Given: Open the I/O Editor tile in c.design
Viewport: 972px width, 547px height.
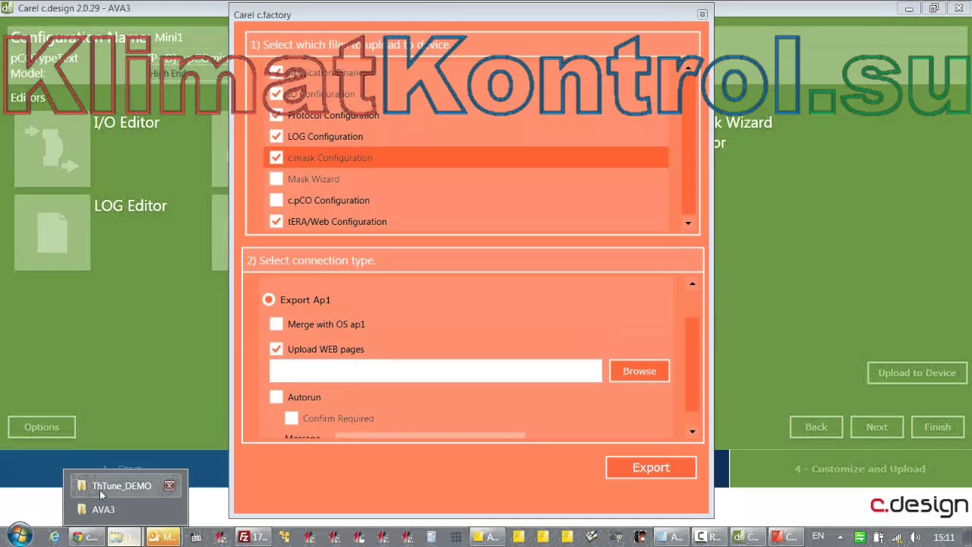Looking at the screenshot, I should (x=52, y=149).
